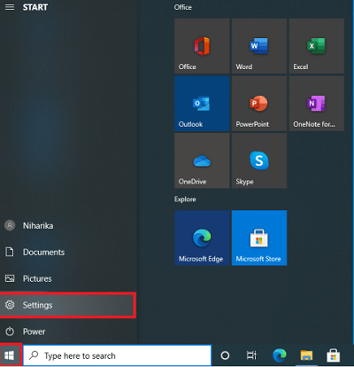Launch Skype from the tiles
354x367 pixels.
pos(259,160)
